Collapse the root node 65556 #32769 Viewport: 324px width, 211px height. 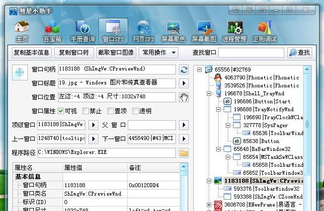(x=199, y=70)
